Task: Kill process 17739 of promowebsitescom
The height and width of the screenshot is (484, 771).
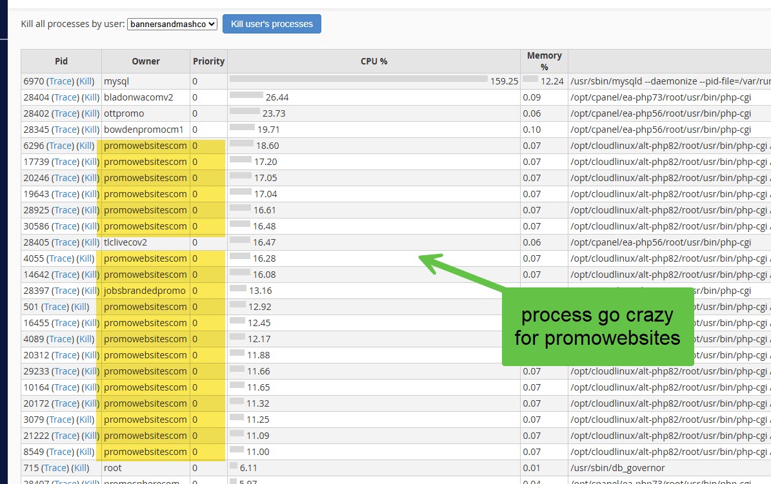Action: (90, 162)
